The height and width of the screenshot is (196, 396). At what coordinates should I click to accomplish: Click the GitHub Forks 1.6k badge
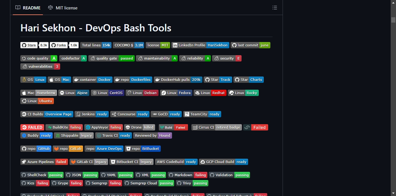[64, 45]
